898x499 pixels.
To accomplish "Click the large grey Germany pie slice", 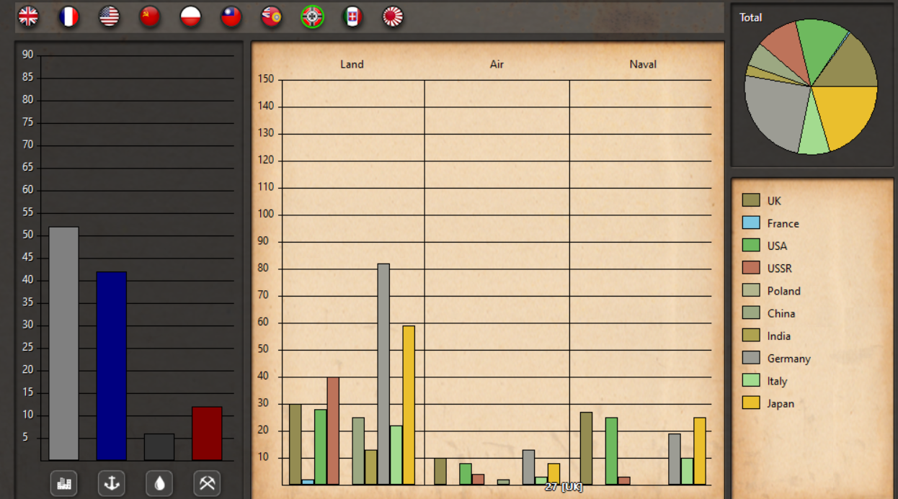I will click(x=775, y=112).
